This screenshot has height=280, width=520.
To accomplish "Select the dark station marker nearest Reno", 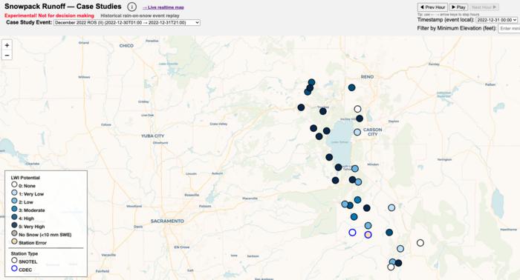I will (351, 87).
